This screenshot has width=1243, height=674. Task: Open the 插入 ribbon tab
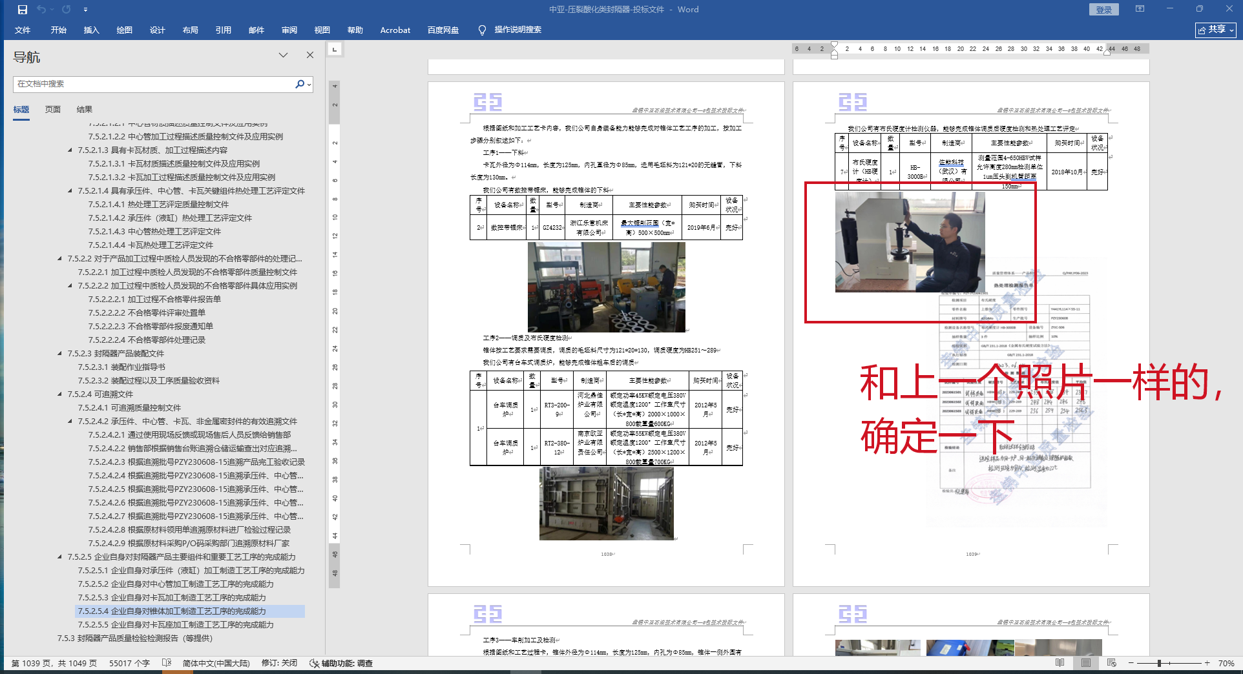(91, 30)
